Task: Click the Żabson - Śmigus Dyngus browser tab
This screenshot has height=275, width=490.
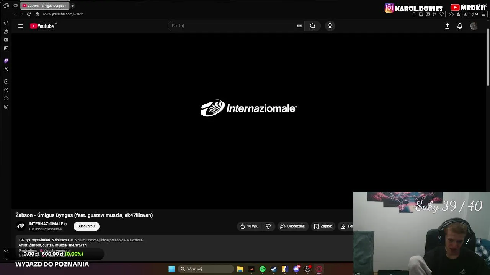Action: (45, 6)
